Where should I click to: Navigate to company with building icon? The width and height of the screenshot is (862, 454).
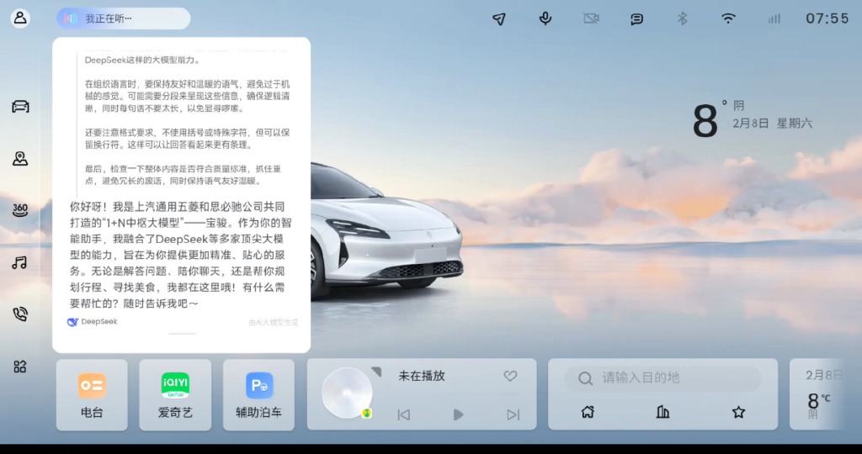point(663,412)
